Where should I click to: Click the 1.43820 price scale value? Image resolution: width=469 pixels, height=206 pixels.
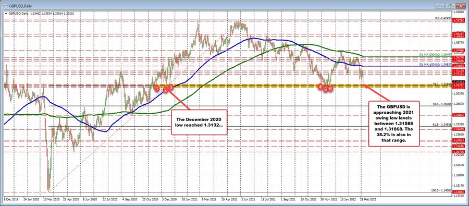click(x=458, y=13)
